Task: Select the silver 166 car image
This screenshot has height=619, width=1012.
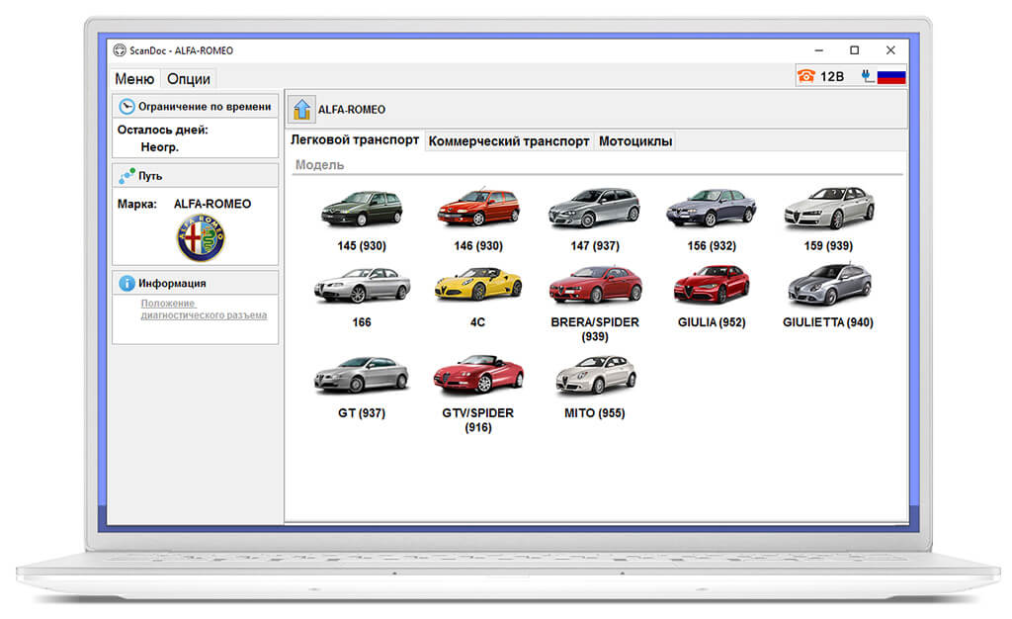Action: point(362,285)
